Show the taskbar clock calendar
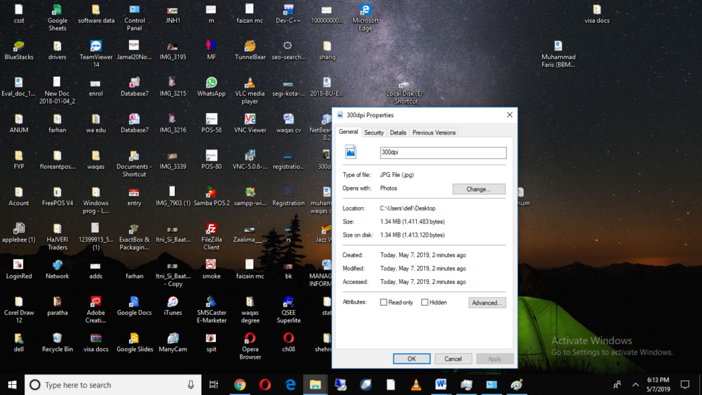This screenshot has height=395, width=702. (658, 385)
